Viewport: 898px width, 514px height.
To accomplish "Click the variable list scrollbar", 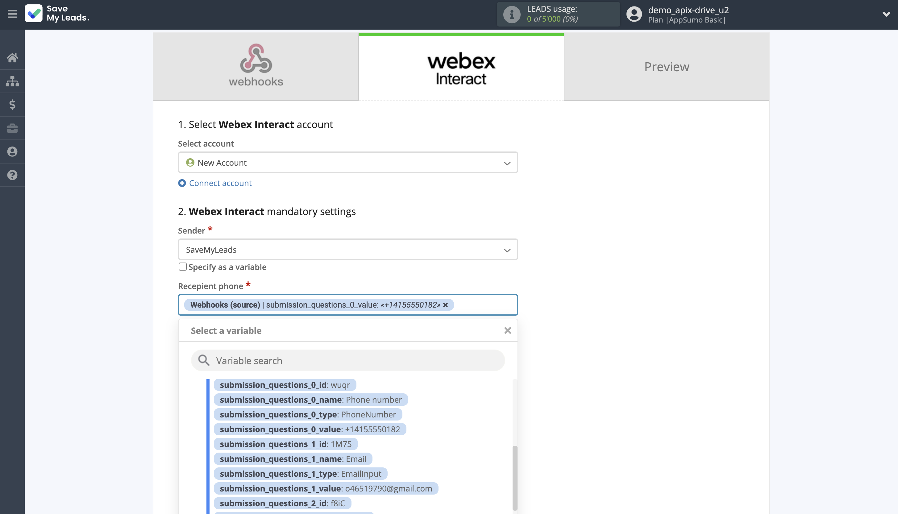I will point(515,478).
